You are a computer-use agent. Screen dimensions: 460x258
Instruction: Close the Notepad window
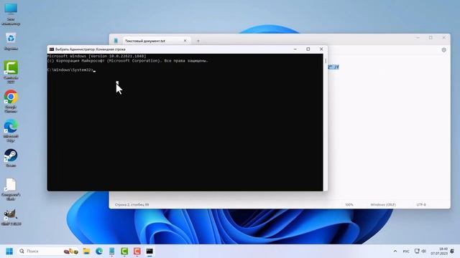(443, 38)
